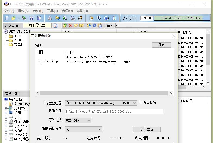This screenshot has width=213, height=143.
Task: Open the 硬盘驱动器 drive dropdown
Action: 135,103
